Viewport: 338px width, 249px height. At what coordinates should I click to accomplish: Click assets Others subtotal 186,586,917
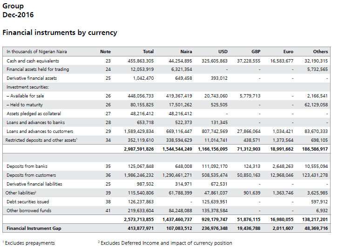click(x=315, y=149)
